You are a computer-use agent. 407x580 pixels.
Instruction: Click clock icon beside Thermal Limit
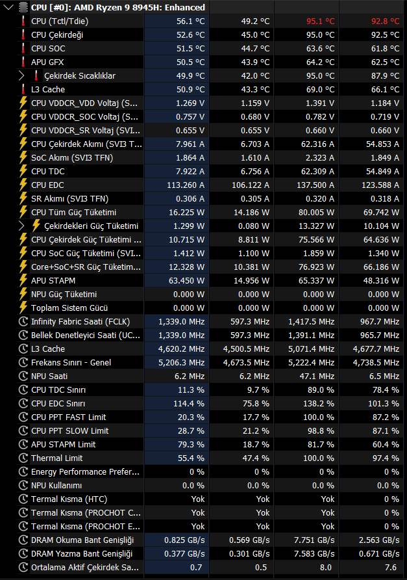(x=23, y=458)
